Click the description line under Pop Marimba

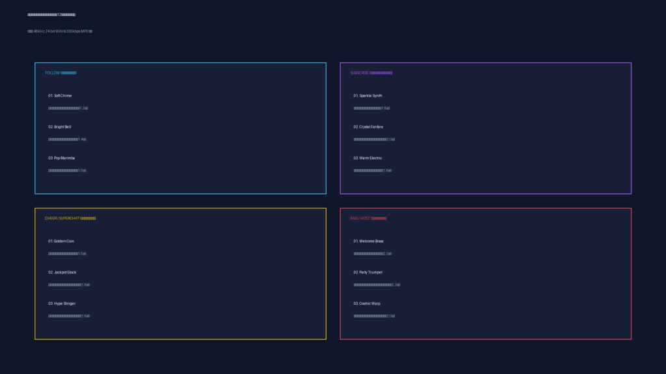[67, 171]
